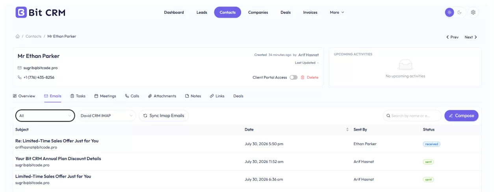Switch to the Links tab

pyautogui.click(x=217, y=96)
